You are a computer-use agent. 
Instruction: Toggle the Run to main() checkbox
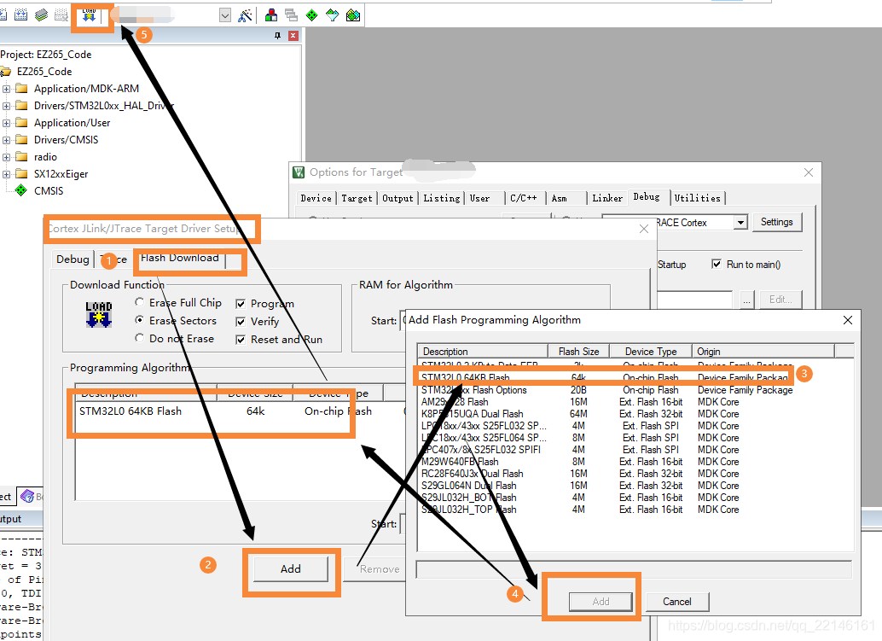point(717,264)
